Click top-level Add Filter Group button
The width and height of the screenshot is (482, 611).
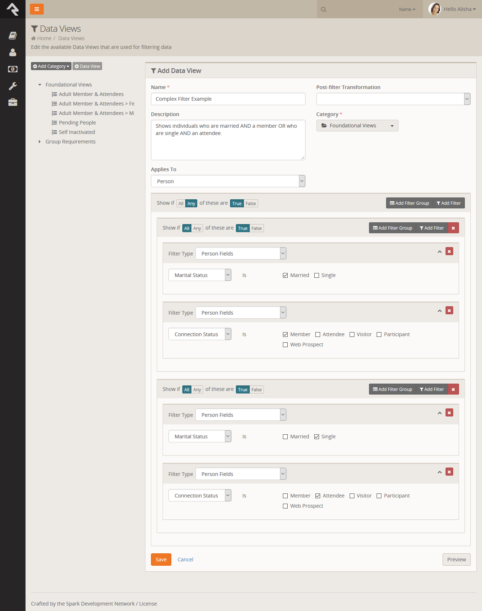[x=409, y=203]
